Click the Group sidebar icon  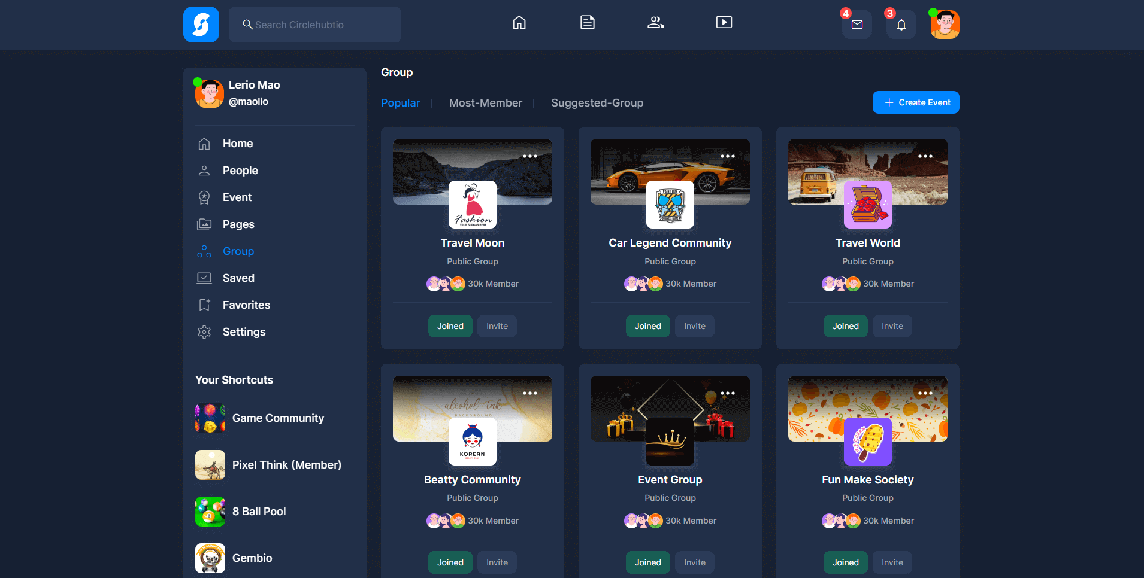[x=204, y=251]
